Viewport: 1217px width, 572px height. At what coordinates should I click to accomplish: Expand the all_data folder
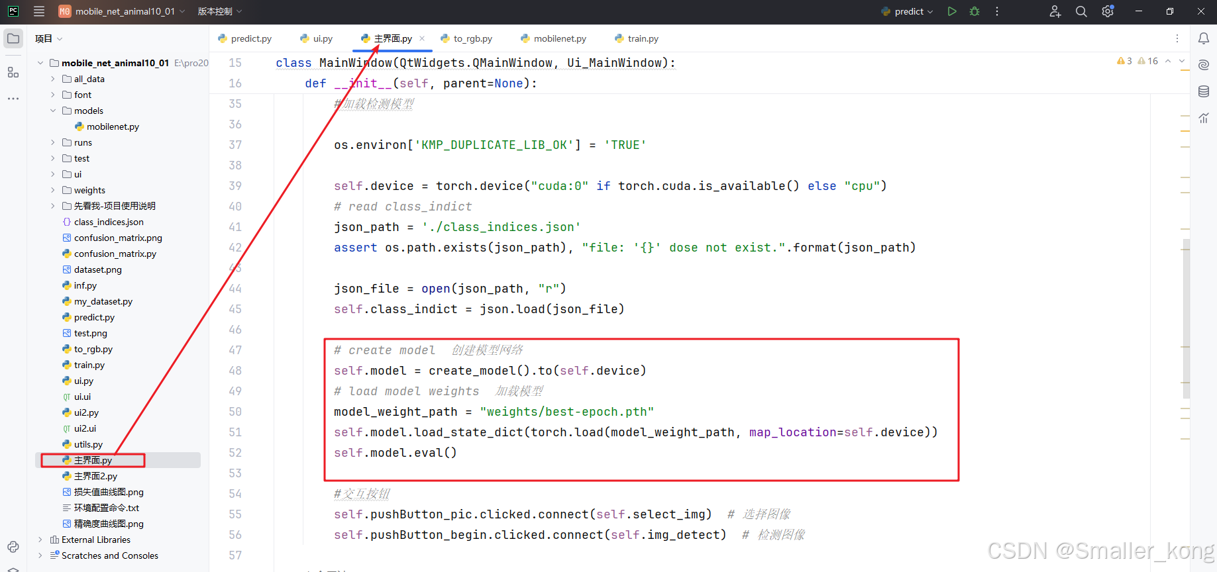point(53,79)
